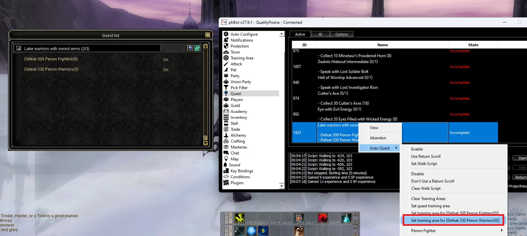Open the Alchemy sidebar icon

tap(226, 135)
